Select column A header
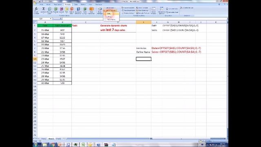Screen dimensions: 261x147 (x=45, y=22)
